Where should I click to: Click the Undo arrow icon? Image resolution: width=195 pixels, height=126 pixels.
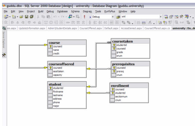coord(55,17)
